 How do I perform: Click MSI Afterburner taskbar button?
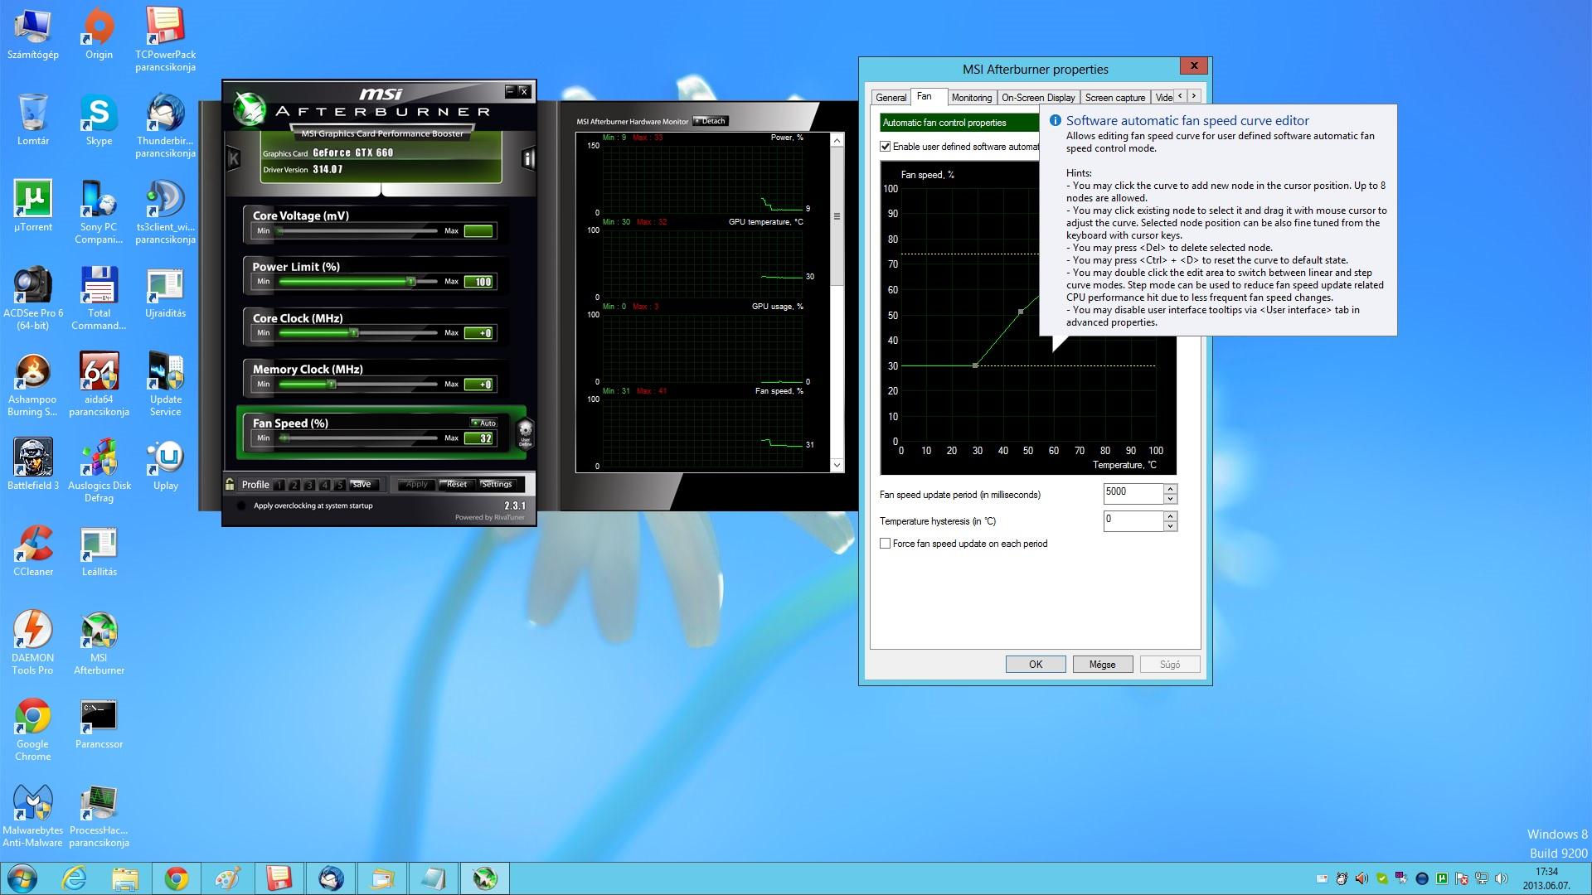pos(484,878)
